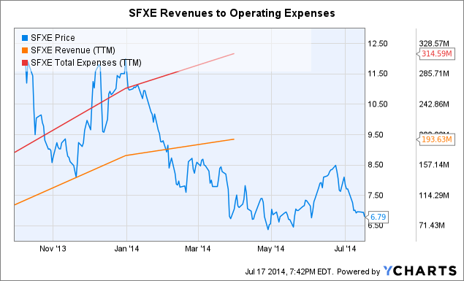
Task: Click the 12.50 price axis label
Action: 377,44
